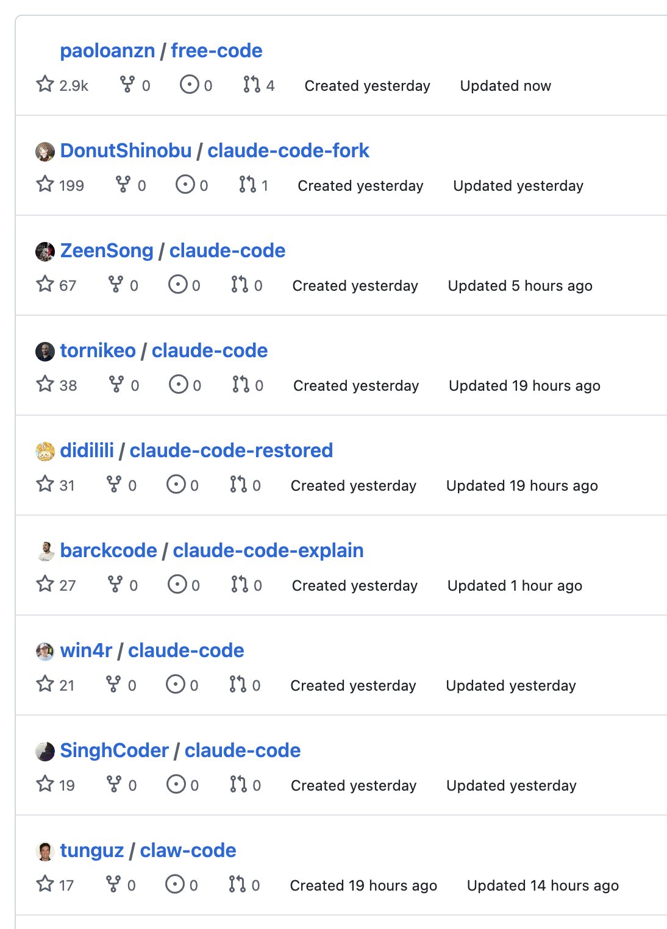This screenshot has width=667, height=929.
Task: Click star icon for tunguz claw-code
Action: point(45,884)
